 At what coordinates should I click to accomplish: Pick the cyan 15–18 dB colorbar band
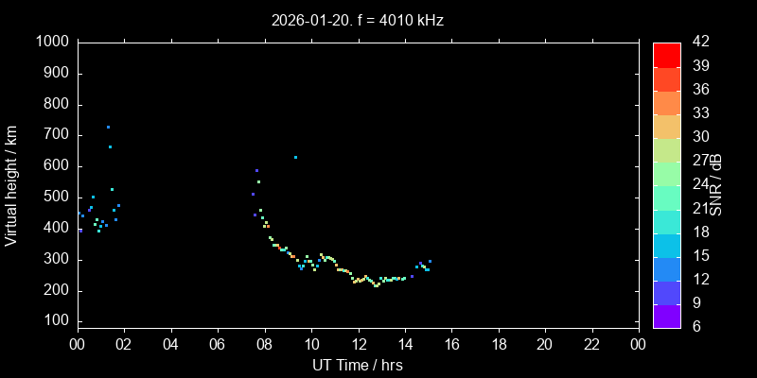click(x=666, y=245)
